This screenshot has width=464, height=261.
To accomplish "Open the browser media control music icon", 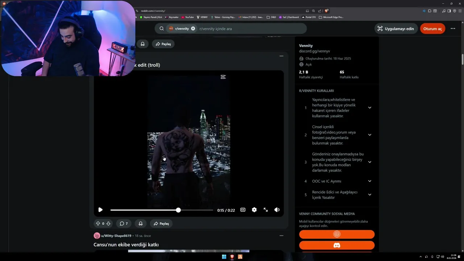I will click(x=444, y=11).
